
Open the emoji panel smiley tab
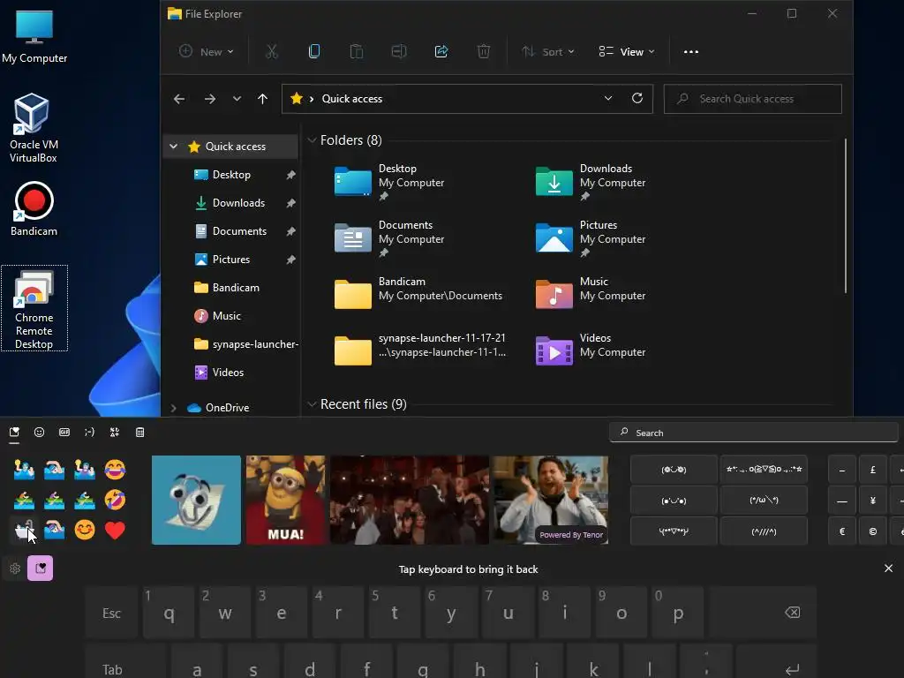[x=39, y=433]
